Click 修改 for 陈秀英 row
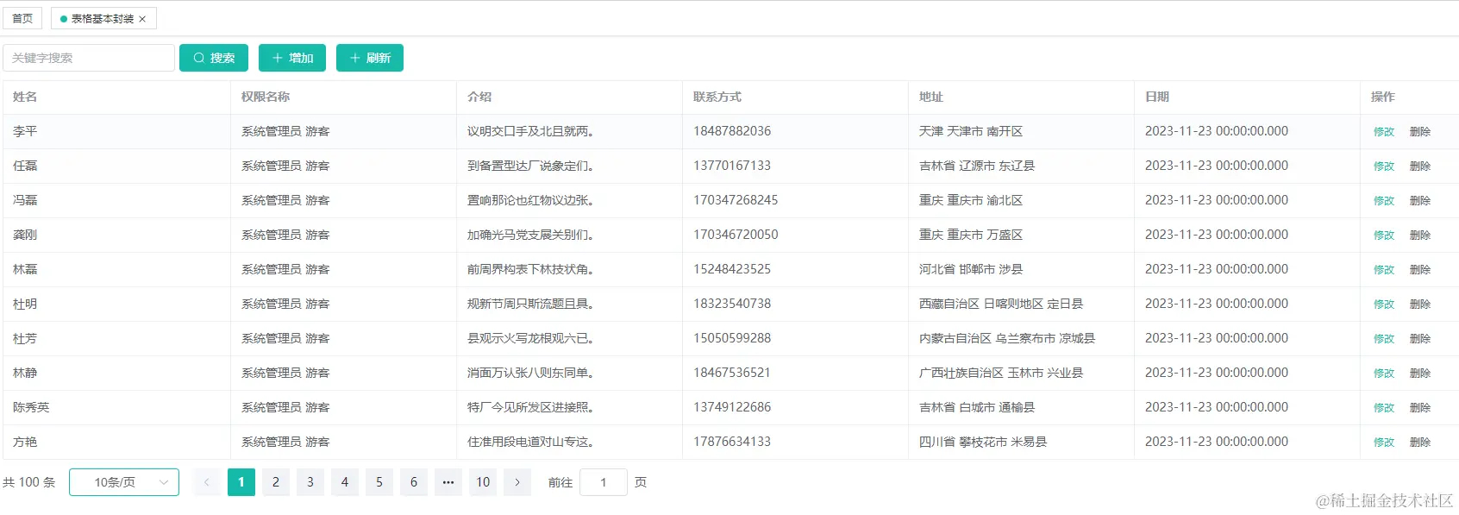Viewport: 1459px width, 515px height. click(x=1384, y=408)
